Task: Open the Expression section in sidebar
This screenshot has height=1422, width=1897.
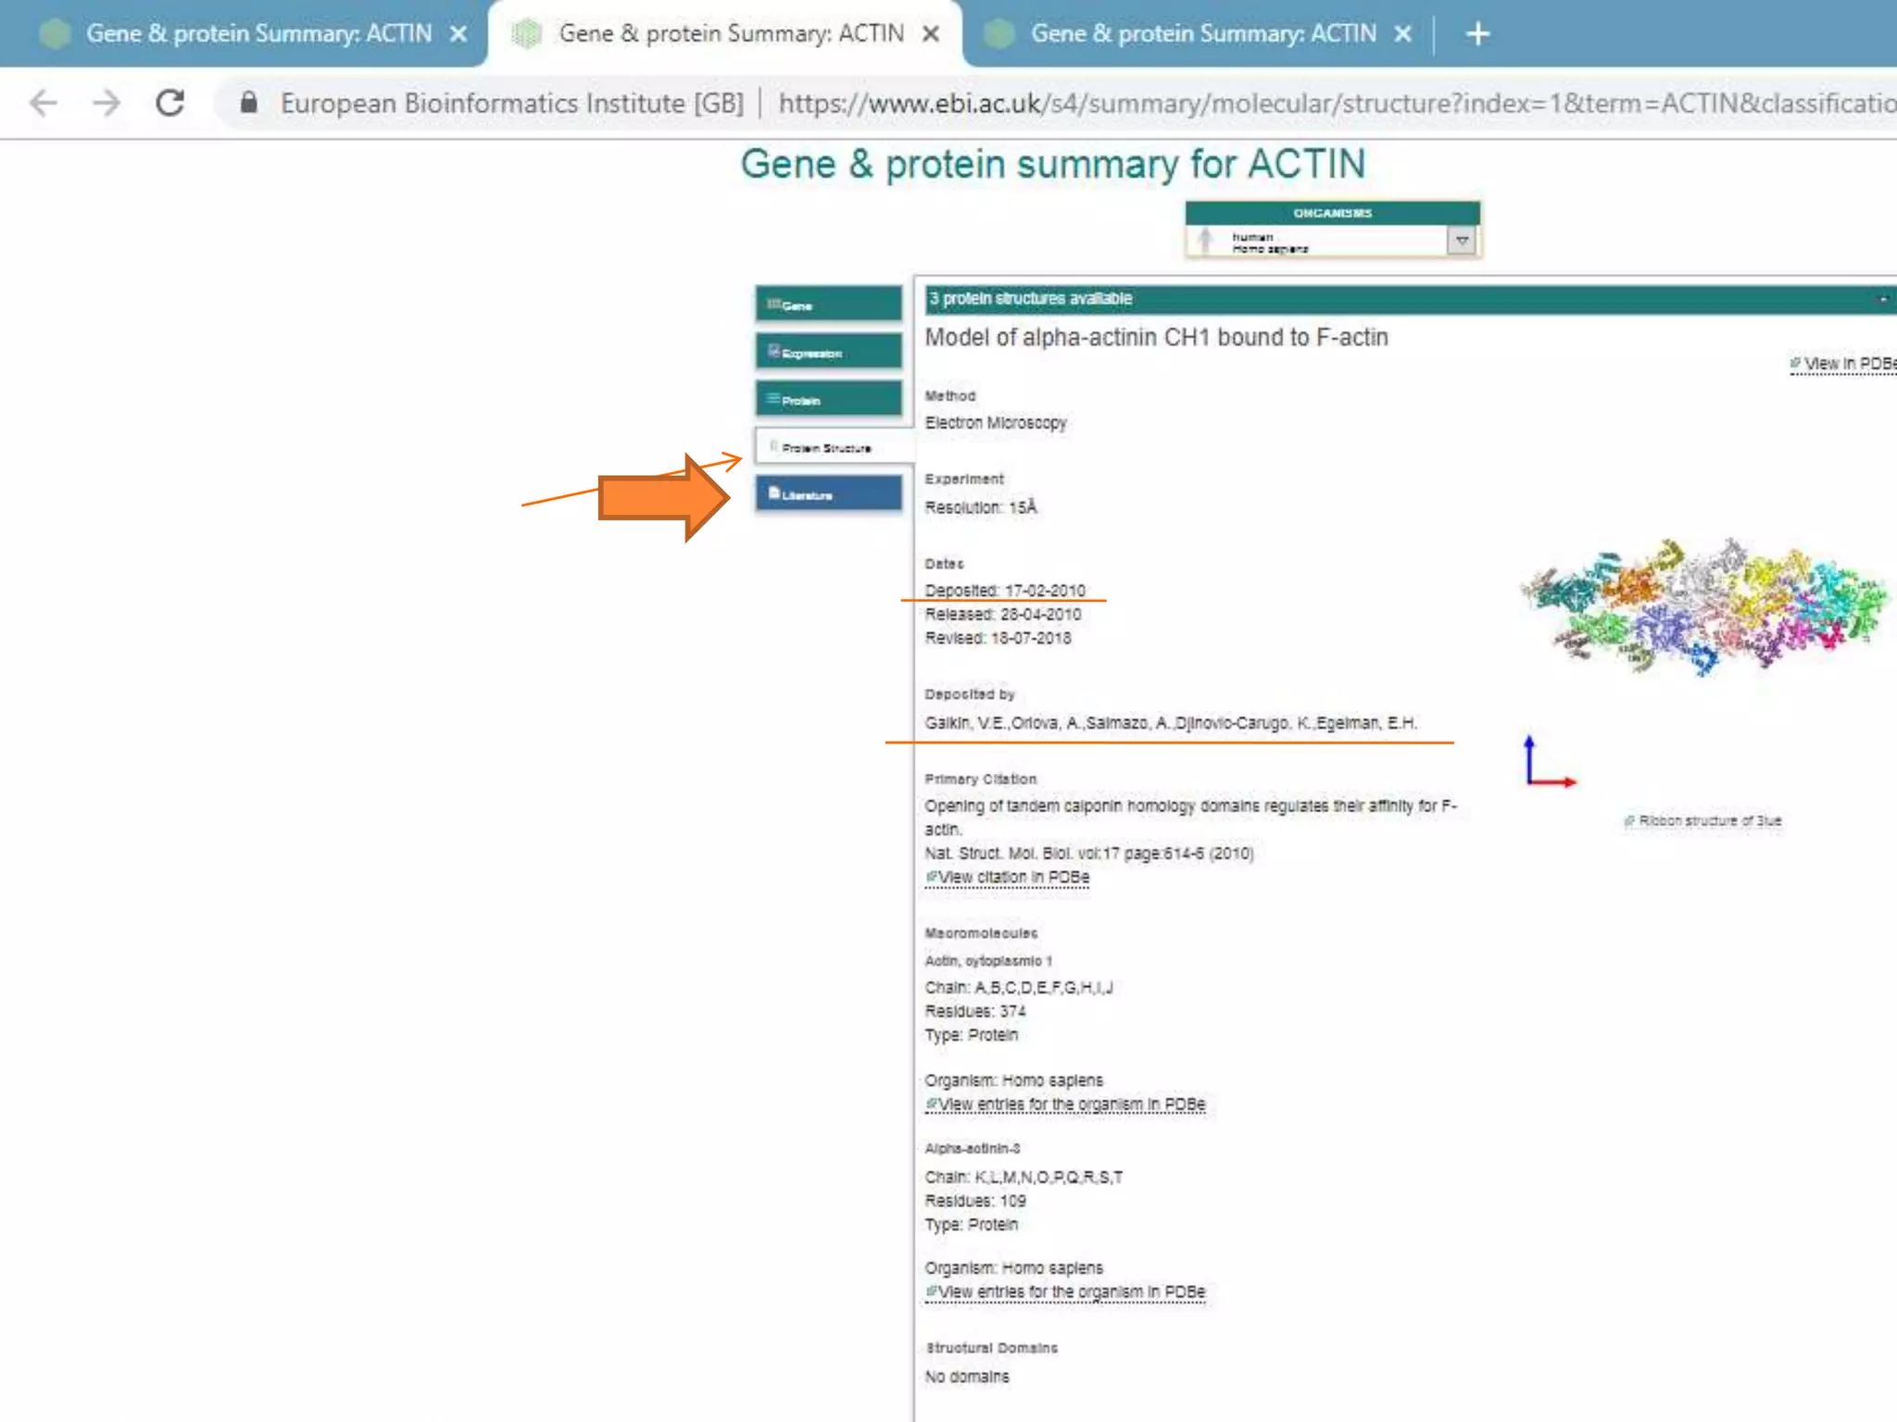Action: [828, 352]
